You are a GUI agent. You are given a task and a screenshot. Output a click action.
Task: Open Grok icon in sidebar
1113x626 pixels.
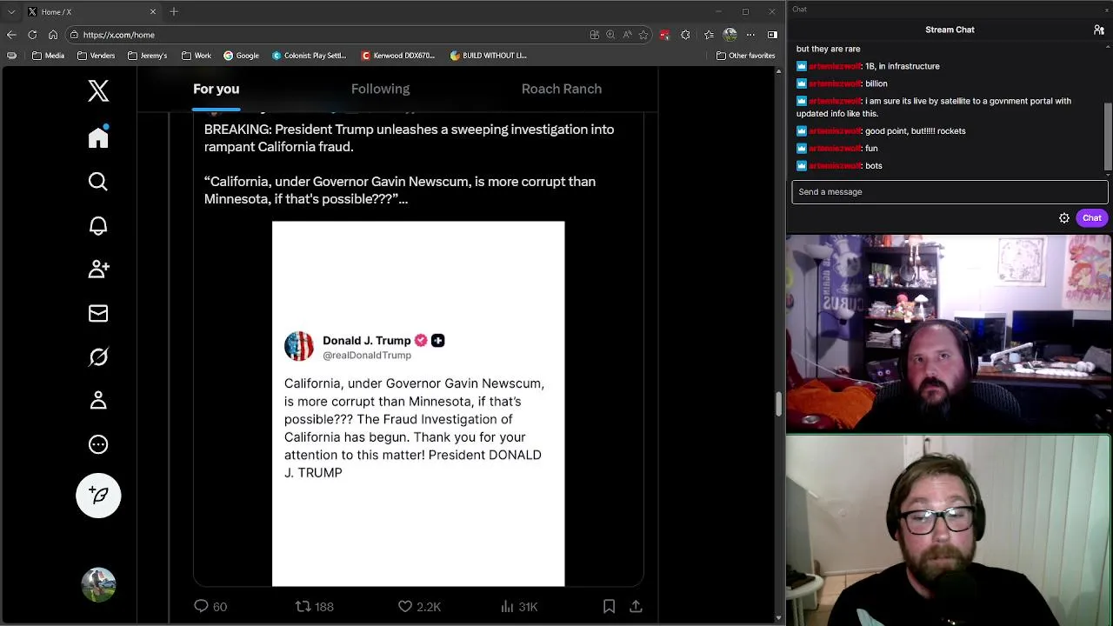[98, 356]
